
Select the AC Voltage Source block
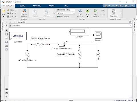click(x=27, y=55)
